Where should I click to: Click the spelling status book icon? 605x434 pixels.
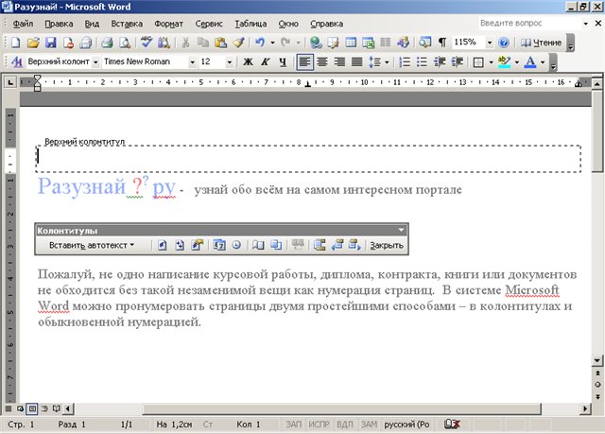pos(452,425)
